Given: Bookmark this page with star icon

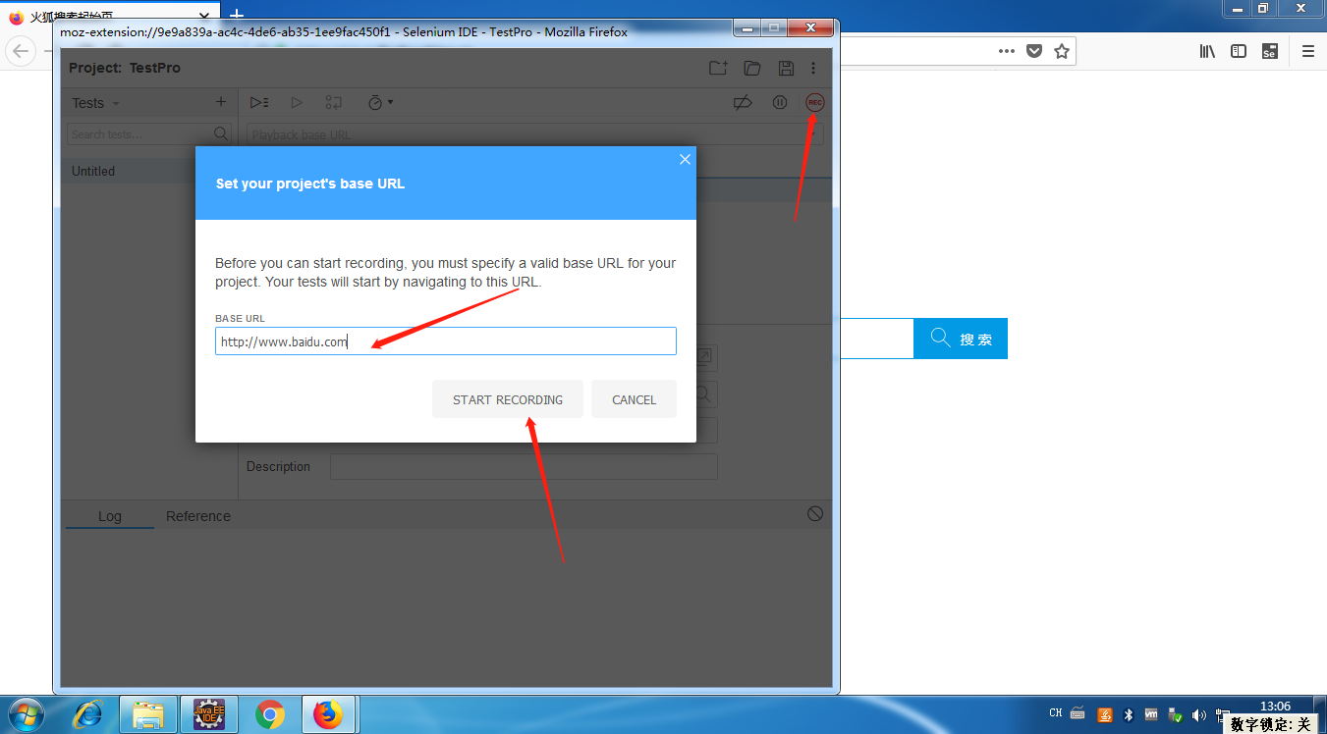Looking at the screenshot, I should click(1062, 51).
